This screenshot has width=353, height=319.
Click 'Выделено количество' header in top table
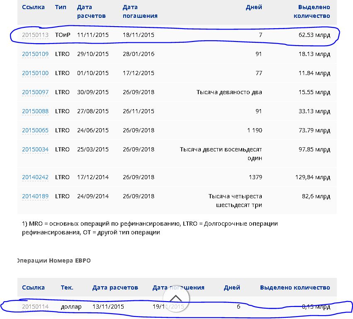312,12
